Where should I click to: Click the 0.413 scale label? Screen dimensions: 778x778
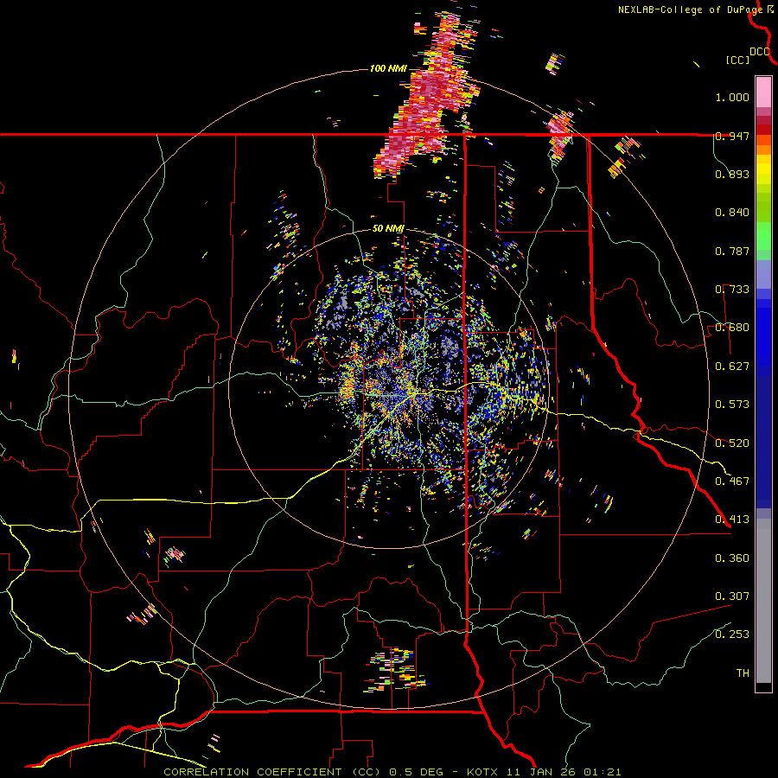click(732, 520)
